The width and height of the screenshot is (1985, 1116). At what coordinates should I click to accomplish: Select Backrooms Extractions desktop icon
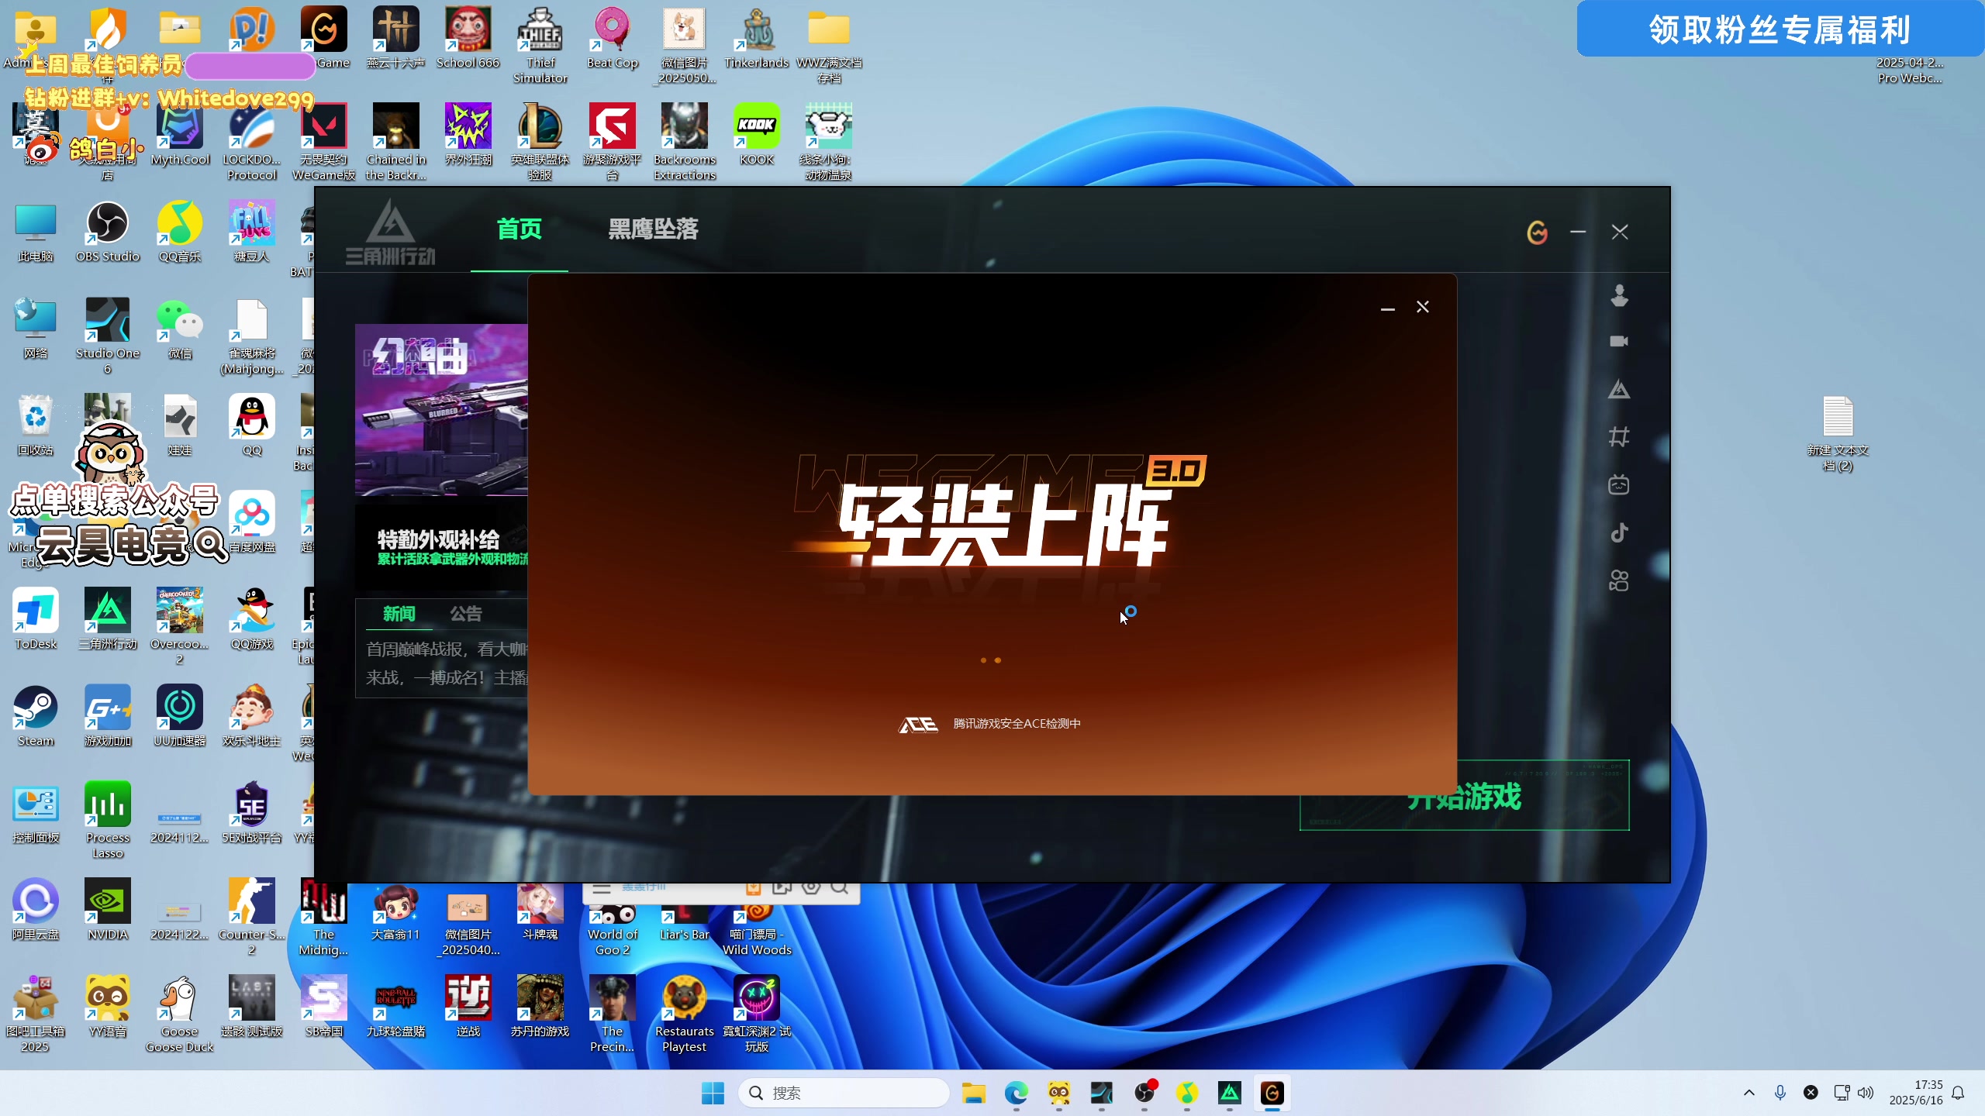pyautogui.click(x=685, y=143)
